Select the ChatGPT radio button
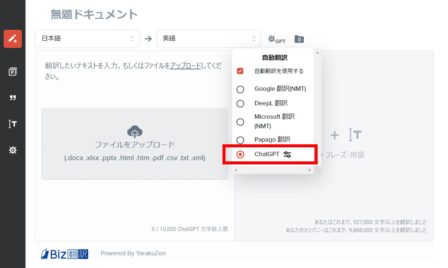 click(240, 155)
